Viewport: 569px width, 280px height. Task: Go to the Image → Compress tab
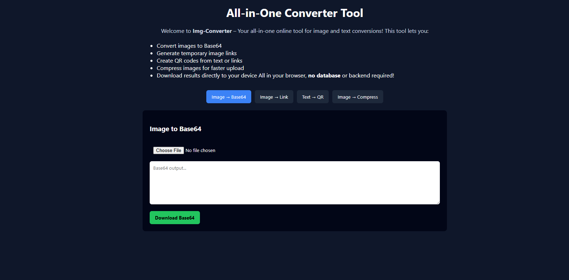pyautogui.click(x=357, y=97)
